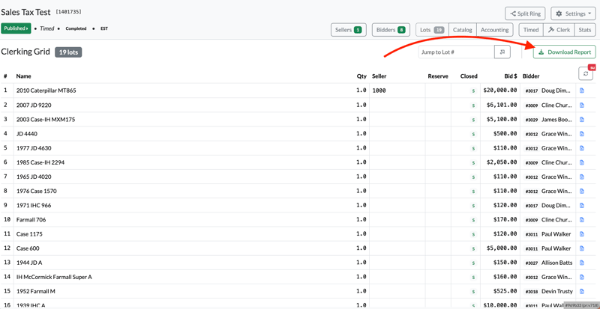The image size is (600, 309).
Task: Open document icon for 2003 Case-IH MXM175
Action: click(x=582, y=120)
